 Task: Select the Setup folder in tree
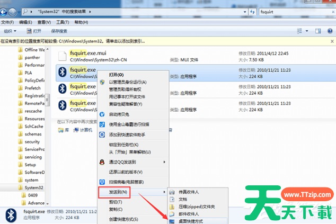pos(27,165)
